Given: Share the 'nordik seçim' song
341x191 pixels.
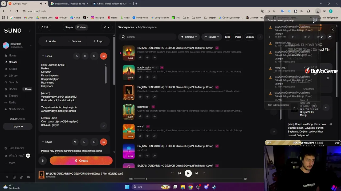Looking at the screenshot, I should tap(155, 77).
